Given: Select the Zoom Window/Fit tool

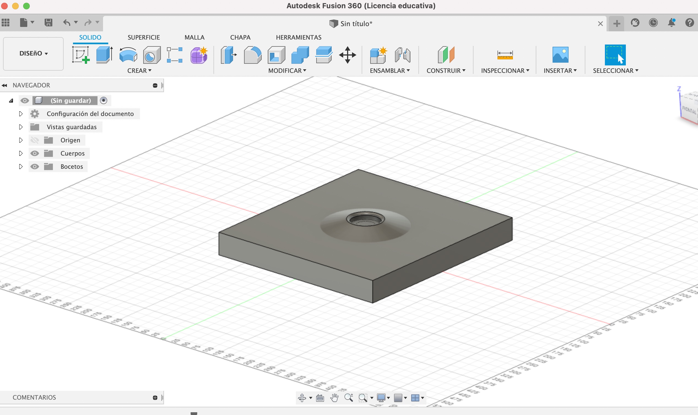Looking at the screenshot, I should click(x=363, y=398).
